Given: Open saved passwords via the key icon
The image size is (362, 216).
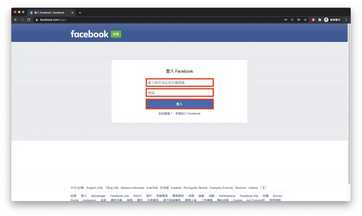Looking at the screenshot, I should [x=286, y=20].
